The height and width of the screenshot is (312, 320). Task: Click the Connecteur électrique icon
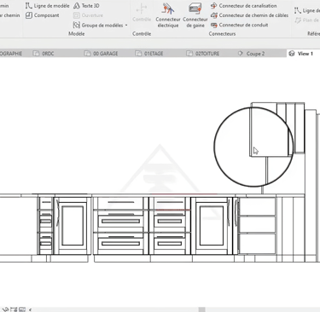point(167,9)
